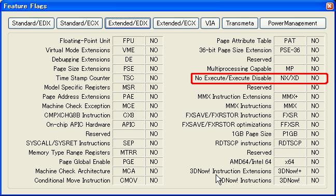Click the CMPXCHG8B Instruction label
Viewport: 336px width, 196px height.
click(x=77, y=115)
